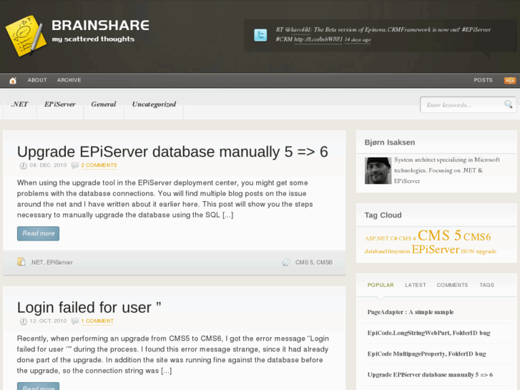520x390 pixels.
Task: Open the EPiServer category link in post footer
Action: (59, 262)
